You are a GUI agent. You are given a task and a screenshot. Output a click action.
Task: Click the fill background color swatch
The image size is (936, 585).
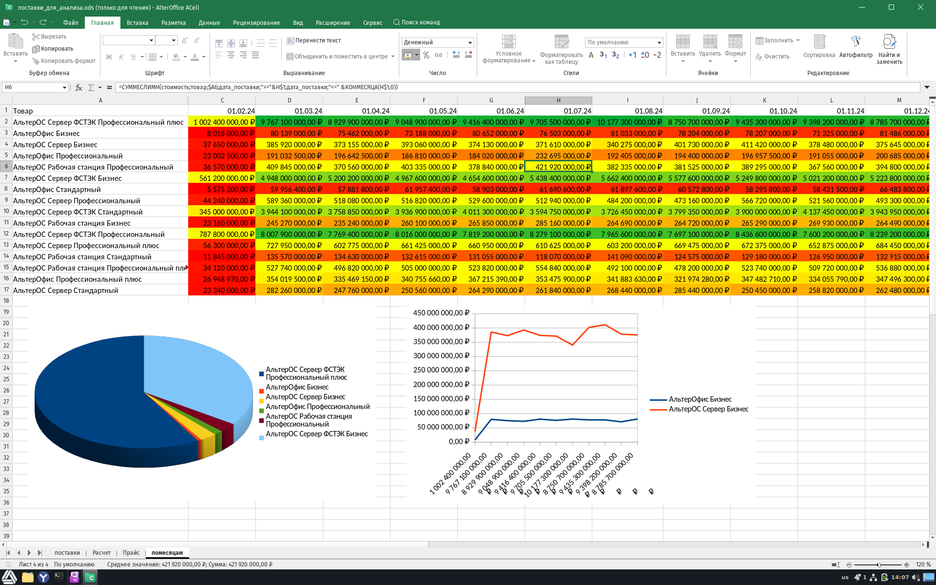tap(176, 57)
